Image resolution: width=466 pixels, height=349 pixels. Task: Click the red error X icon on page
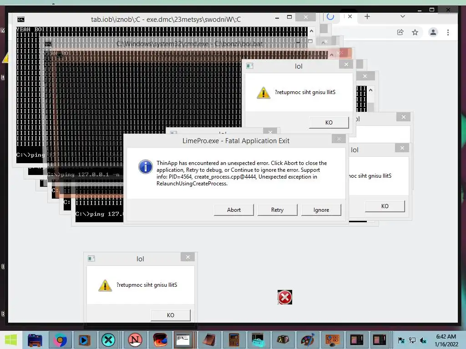(x=285, y=297)
